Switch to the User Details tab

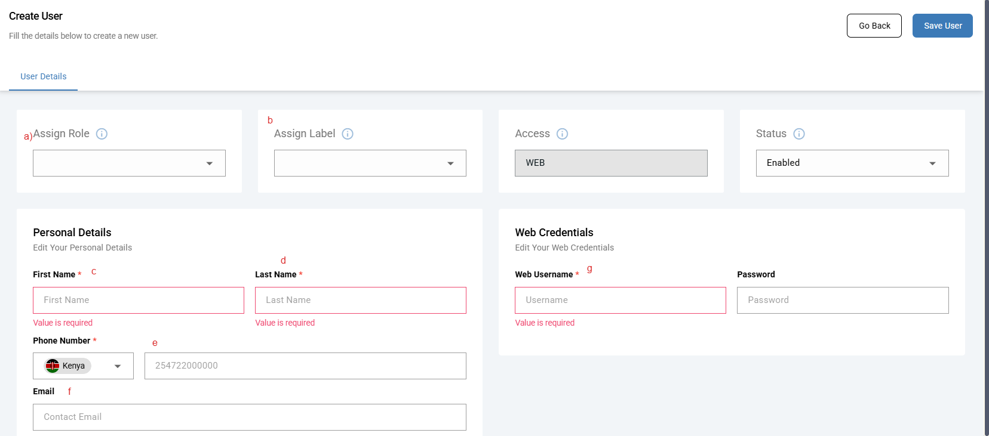coord(44,76)
